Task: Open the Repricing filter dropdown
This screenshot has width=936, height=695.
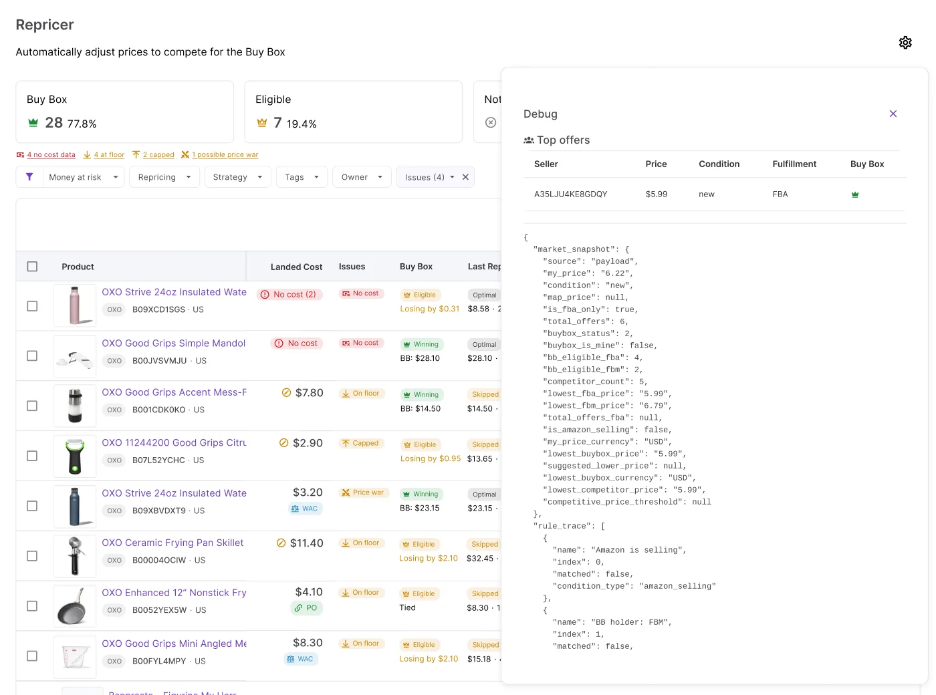Action: 164,177
